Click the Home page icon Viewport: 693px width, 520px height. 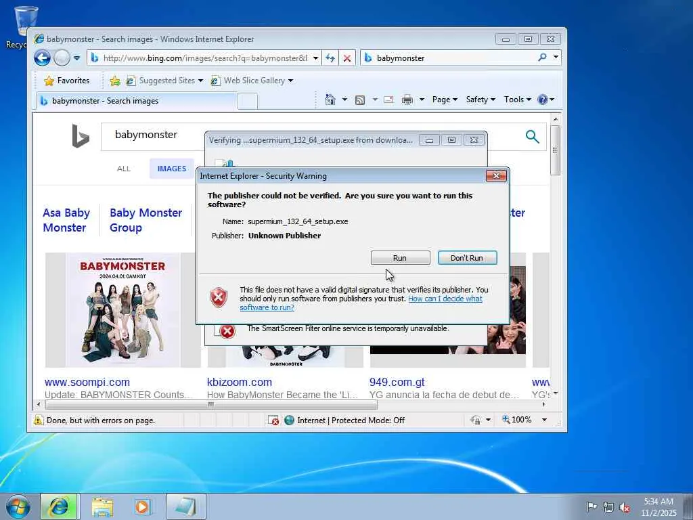tap(330, 100)
